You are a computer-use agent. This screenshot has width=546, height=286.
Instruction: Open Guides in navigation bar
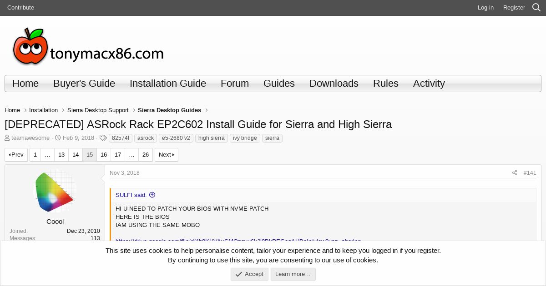[279, 84]
